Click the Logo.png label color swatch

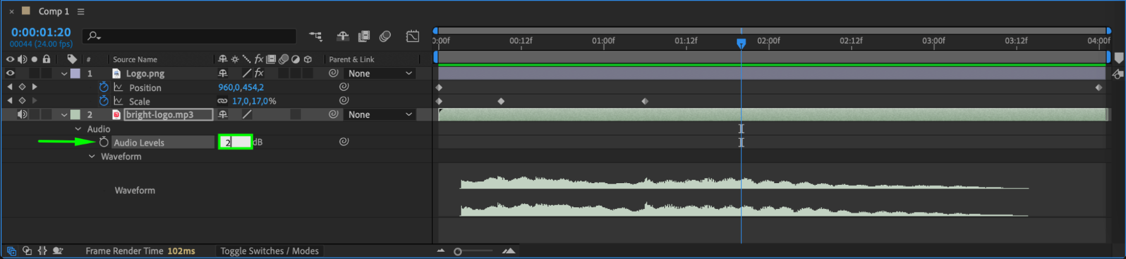click(x=75, y=74)
